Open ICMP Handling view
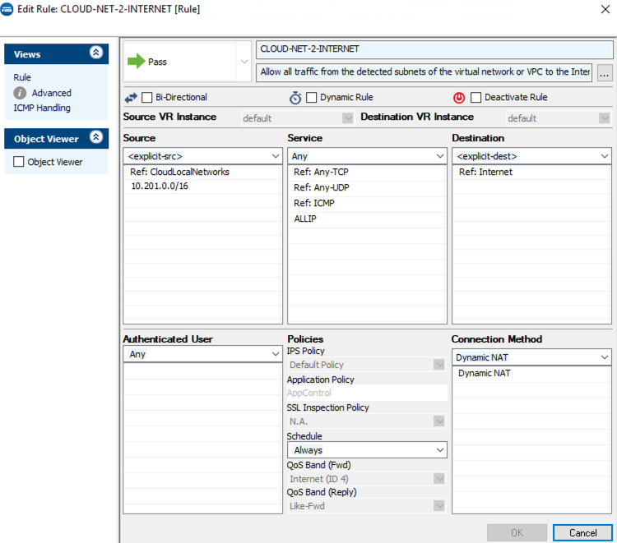The image size is (617, 543). (42, 108)
